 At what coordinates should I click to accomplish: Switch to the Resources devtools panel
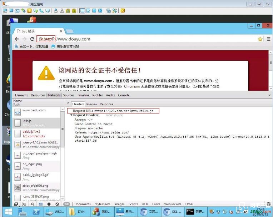(38, 95)
